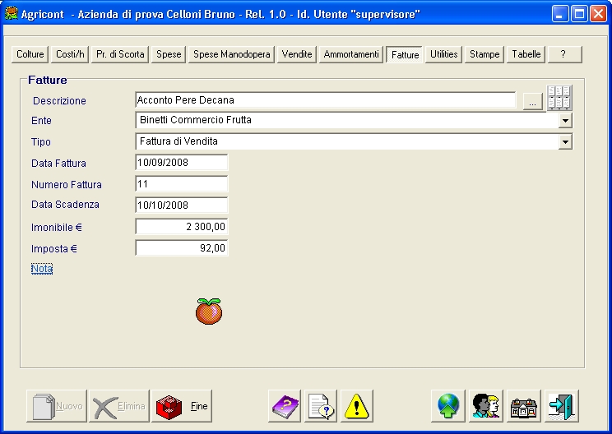
Task: Click the globe with green arrow icon
Action: (447, 406)
